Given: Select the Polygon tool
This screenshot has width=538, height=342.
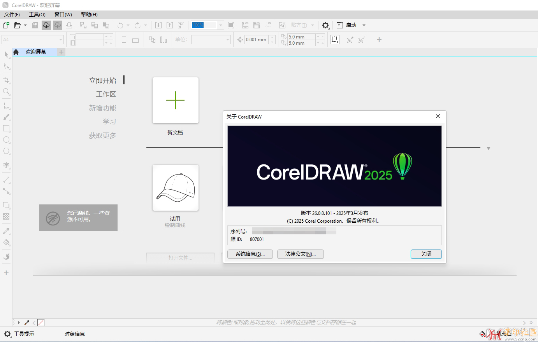Looking at the screenshot, I should tap(6, 151).
